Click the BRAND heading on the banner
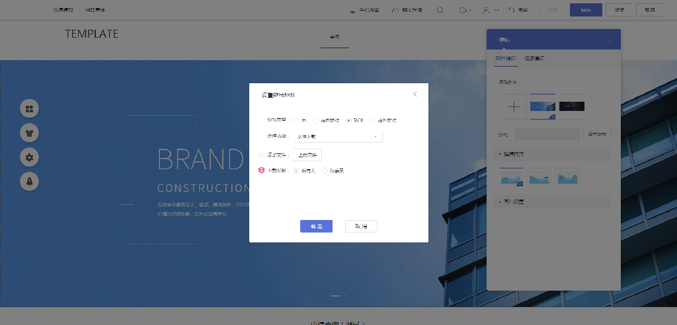 pos(201,159)
